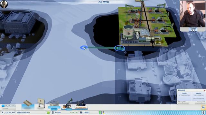Click the 1:23 PM game clock

tap(8, 112)
